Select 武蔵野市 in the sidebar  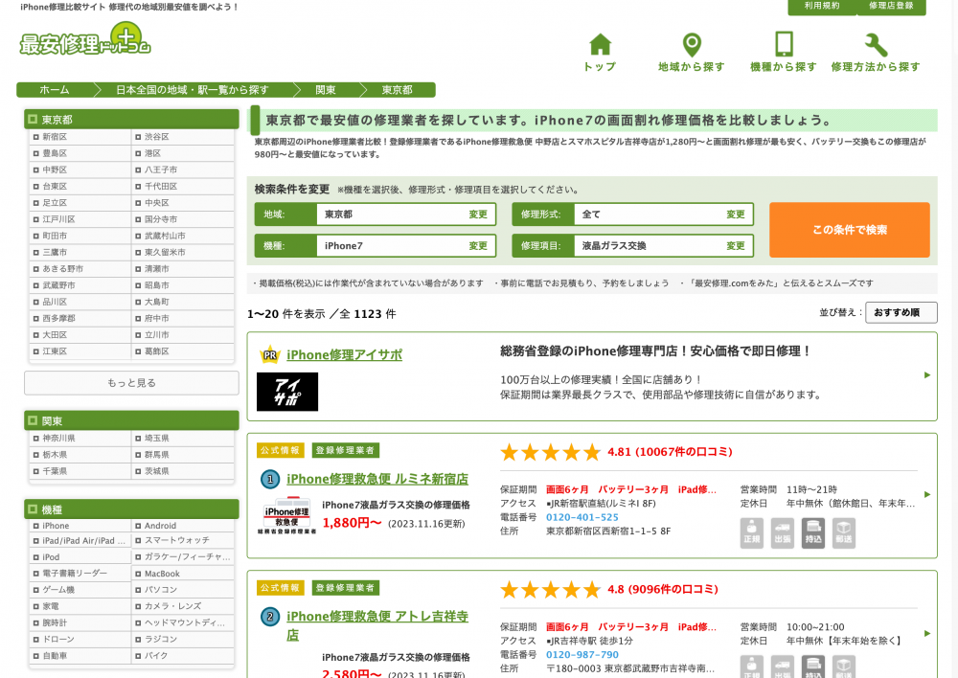tap(59, 285)
